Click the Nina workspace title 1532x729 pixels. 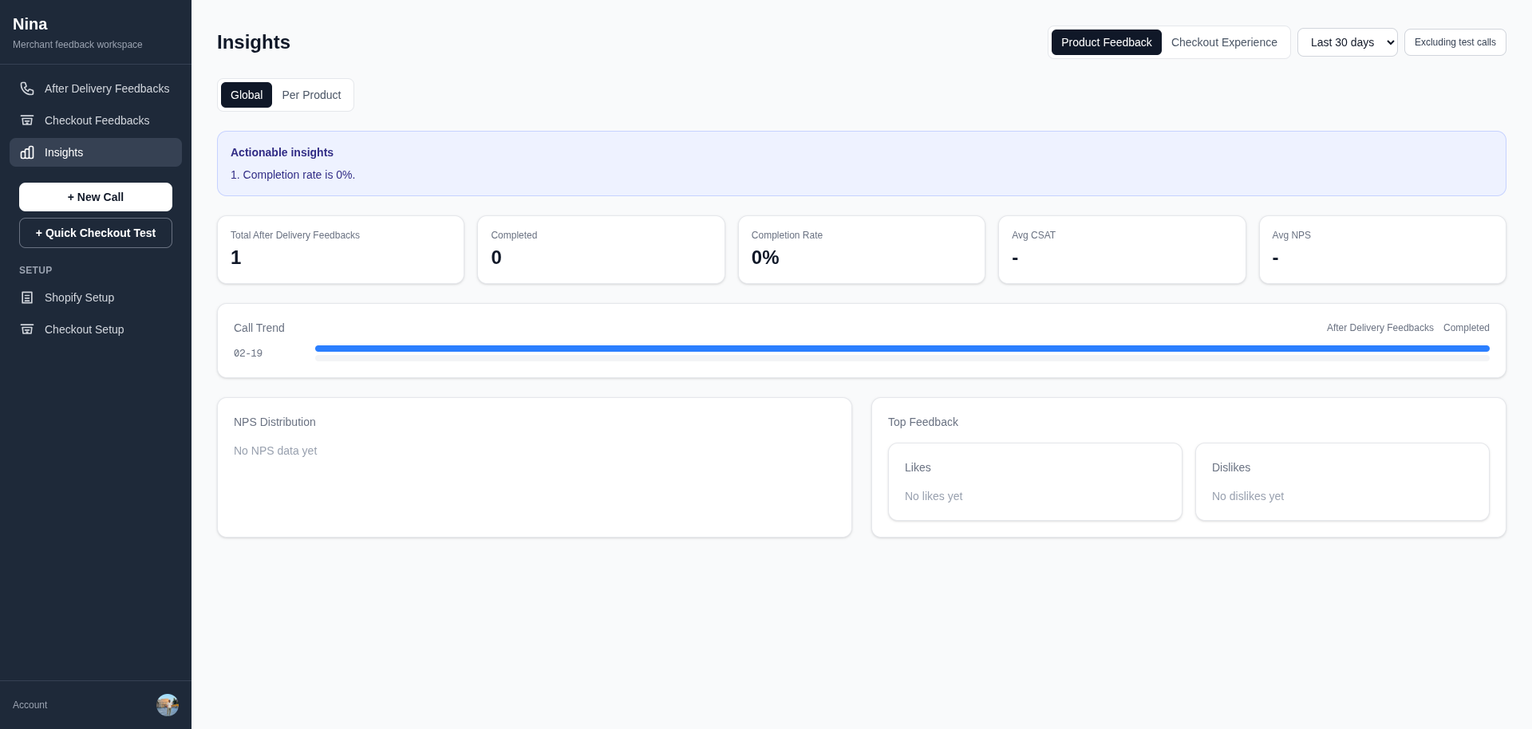click(x=30, y=24)
